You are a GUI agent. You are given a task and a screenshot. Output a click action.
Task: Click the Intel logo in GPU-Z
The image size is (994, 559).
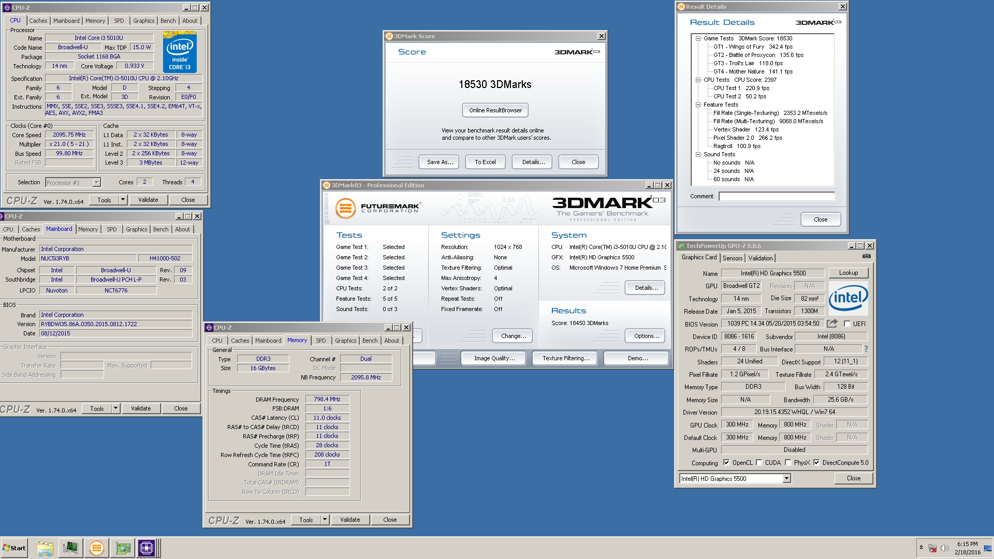pyautogui.click(x=849, y=298)
